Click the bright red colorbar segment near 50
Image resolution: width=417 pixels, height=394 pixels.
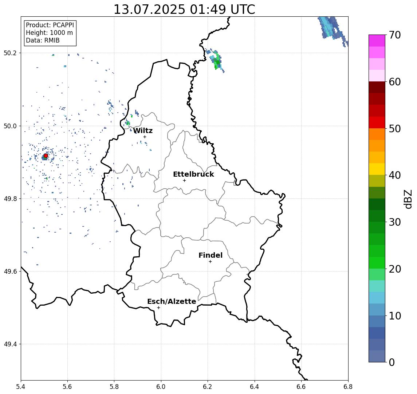(x=377, y=122)
